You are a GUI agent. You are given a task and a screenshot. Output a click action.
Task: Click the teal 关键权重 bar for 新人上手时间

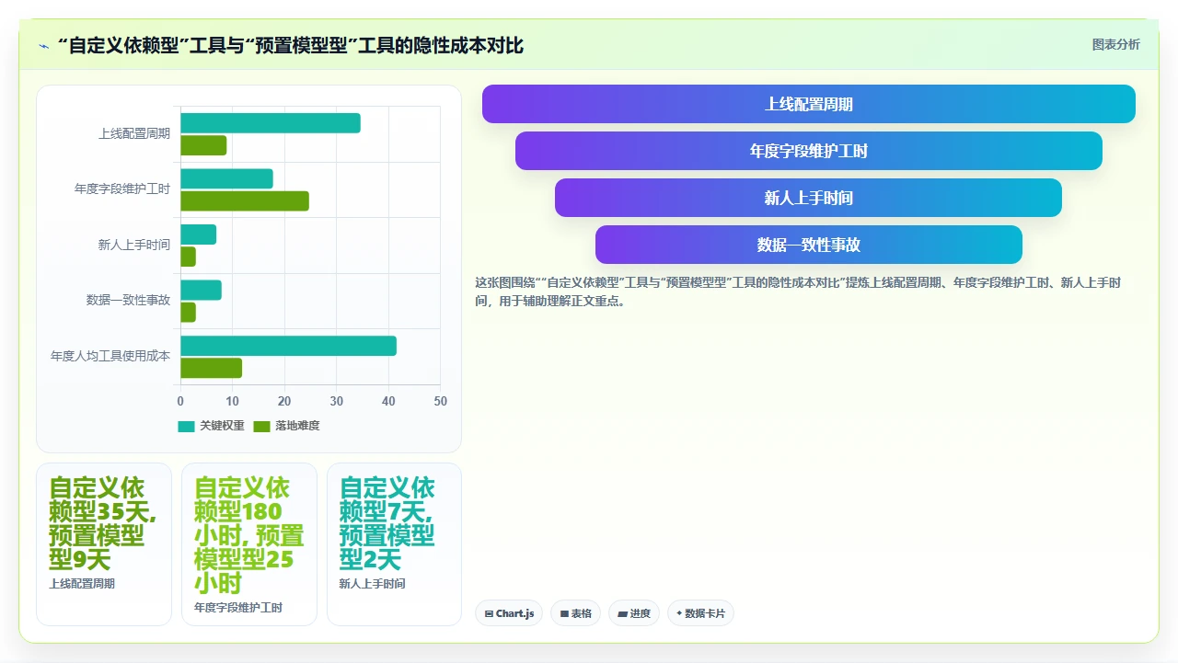pos(198,234)
